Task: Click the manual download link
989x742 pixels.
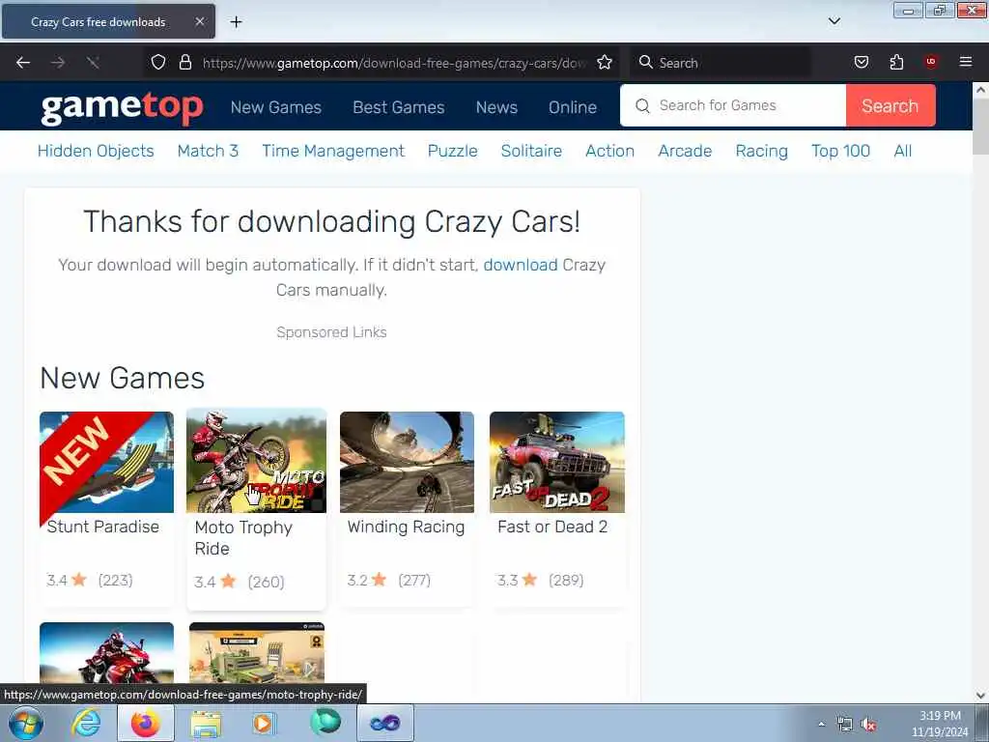Action: coord(521,265)
